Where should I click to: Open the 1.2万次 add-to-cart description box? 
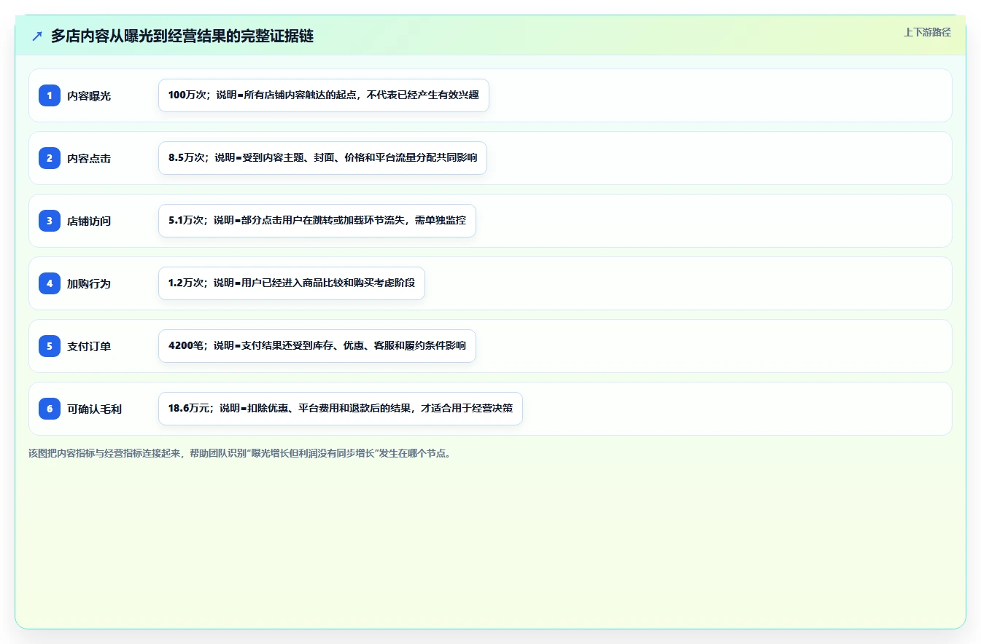292,283
